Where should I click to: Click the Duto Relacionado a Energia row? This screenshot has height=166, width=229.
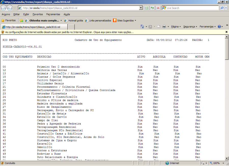pyautogui.click(x=101, y=157)
